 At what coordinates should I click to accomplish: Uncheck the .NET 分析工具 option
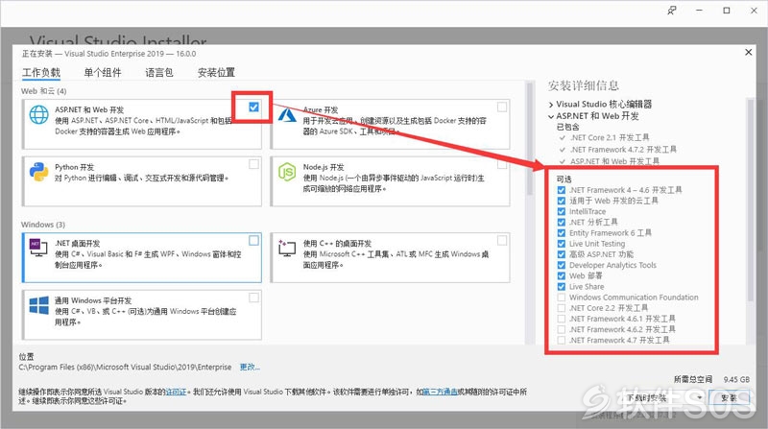[x=562, y=223]
